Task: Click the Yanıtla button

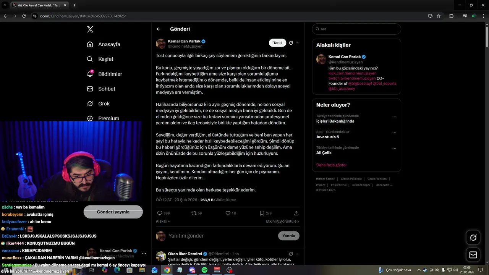Action: pos(289,236)
